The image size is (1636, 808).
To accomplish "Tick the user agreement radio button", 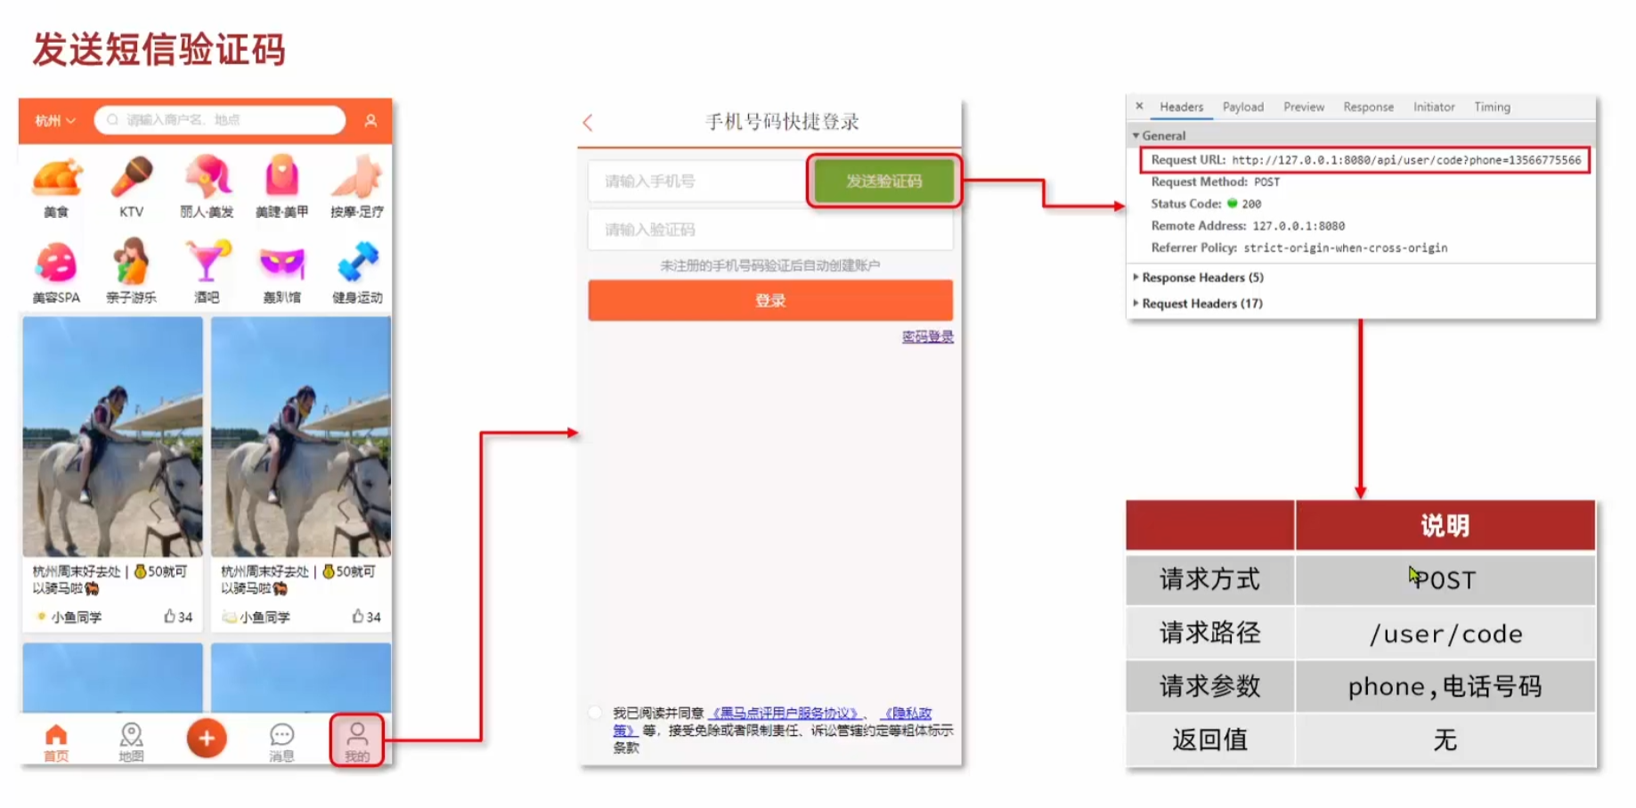I will coord(595,713).
